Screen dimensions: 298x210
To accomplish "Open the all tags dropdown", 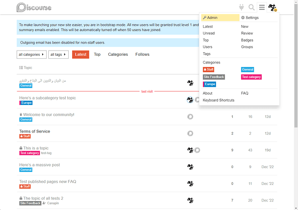I will pyautogui.click(x=58, y=54).
